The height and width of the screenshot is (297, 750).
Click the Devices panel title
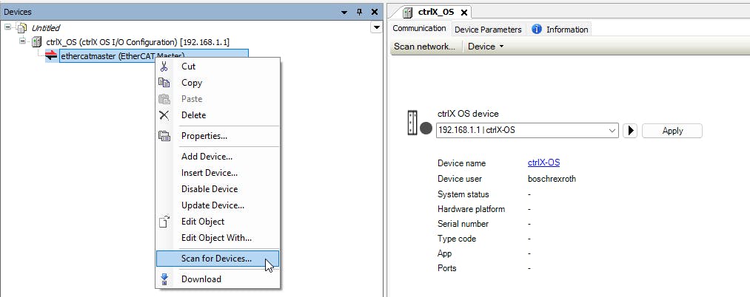tap(18, 12)
